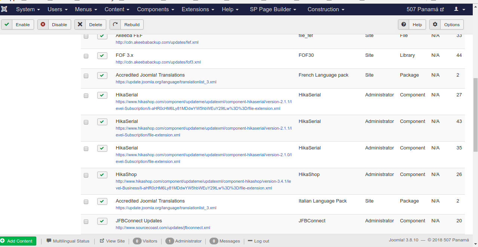Click the vertical page scrollbar
The width and height of the screenshot is (478, 247).
[475, 112]
